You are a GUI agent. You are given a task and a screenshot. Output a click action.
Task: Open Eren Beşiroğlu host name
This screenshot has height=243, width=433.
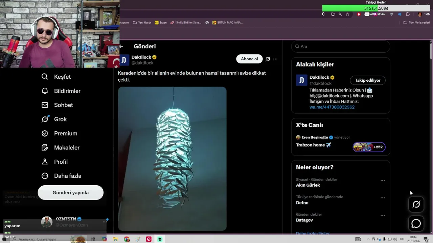pyautogui.click(x=315, y=137)
